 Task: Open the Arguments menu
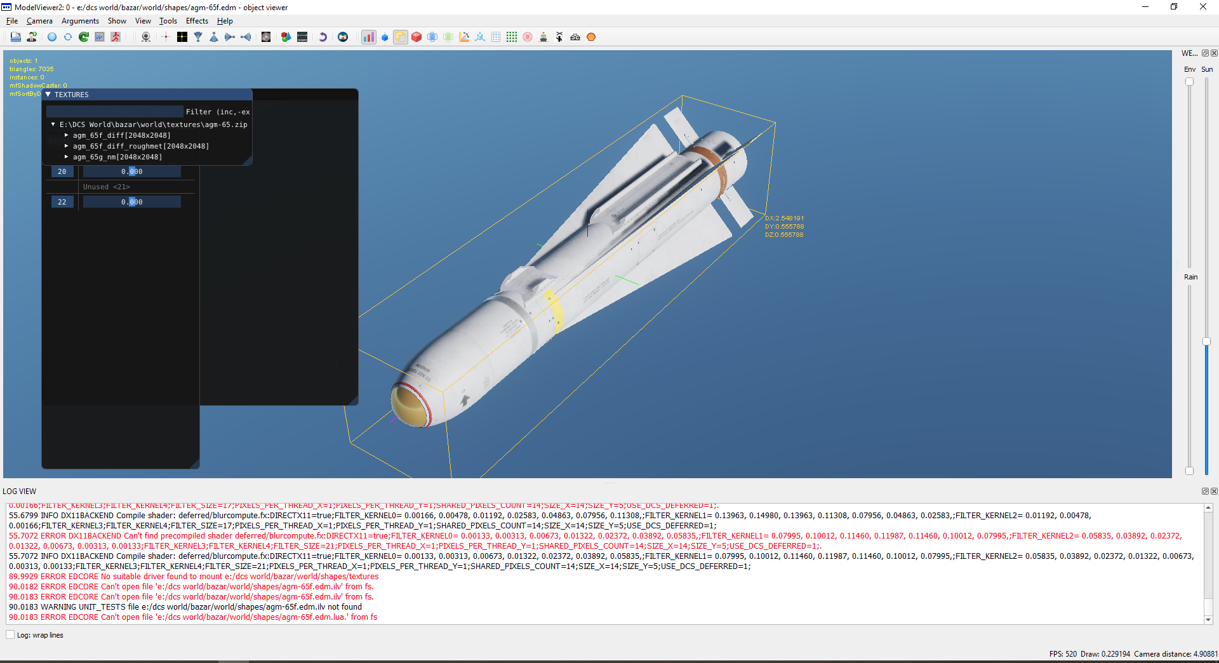[x=80, y=21]
